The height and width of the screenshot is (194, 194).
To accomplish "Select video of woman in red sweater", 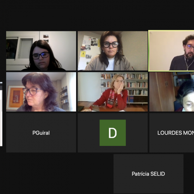I will pos(113,92).
